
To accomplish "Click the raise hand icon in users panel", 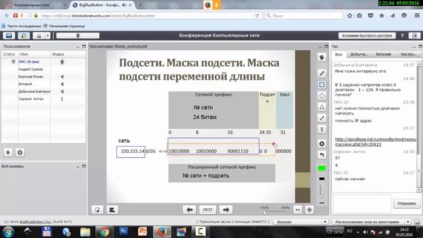I will [8, 153].
